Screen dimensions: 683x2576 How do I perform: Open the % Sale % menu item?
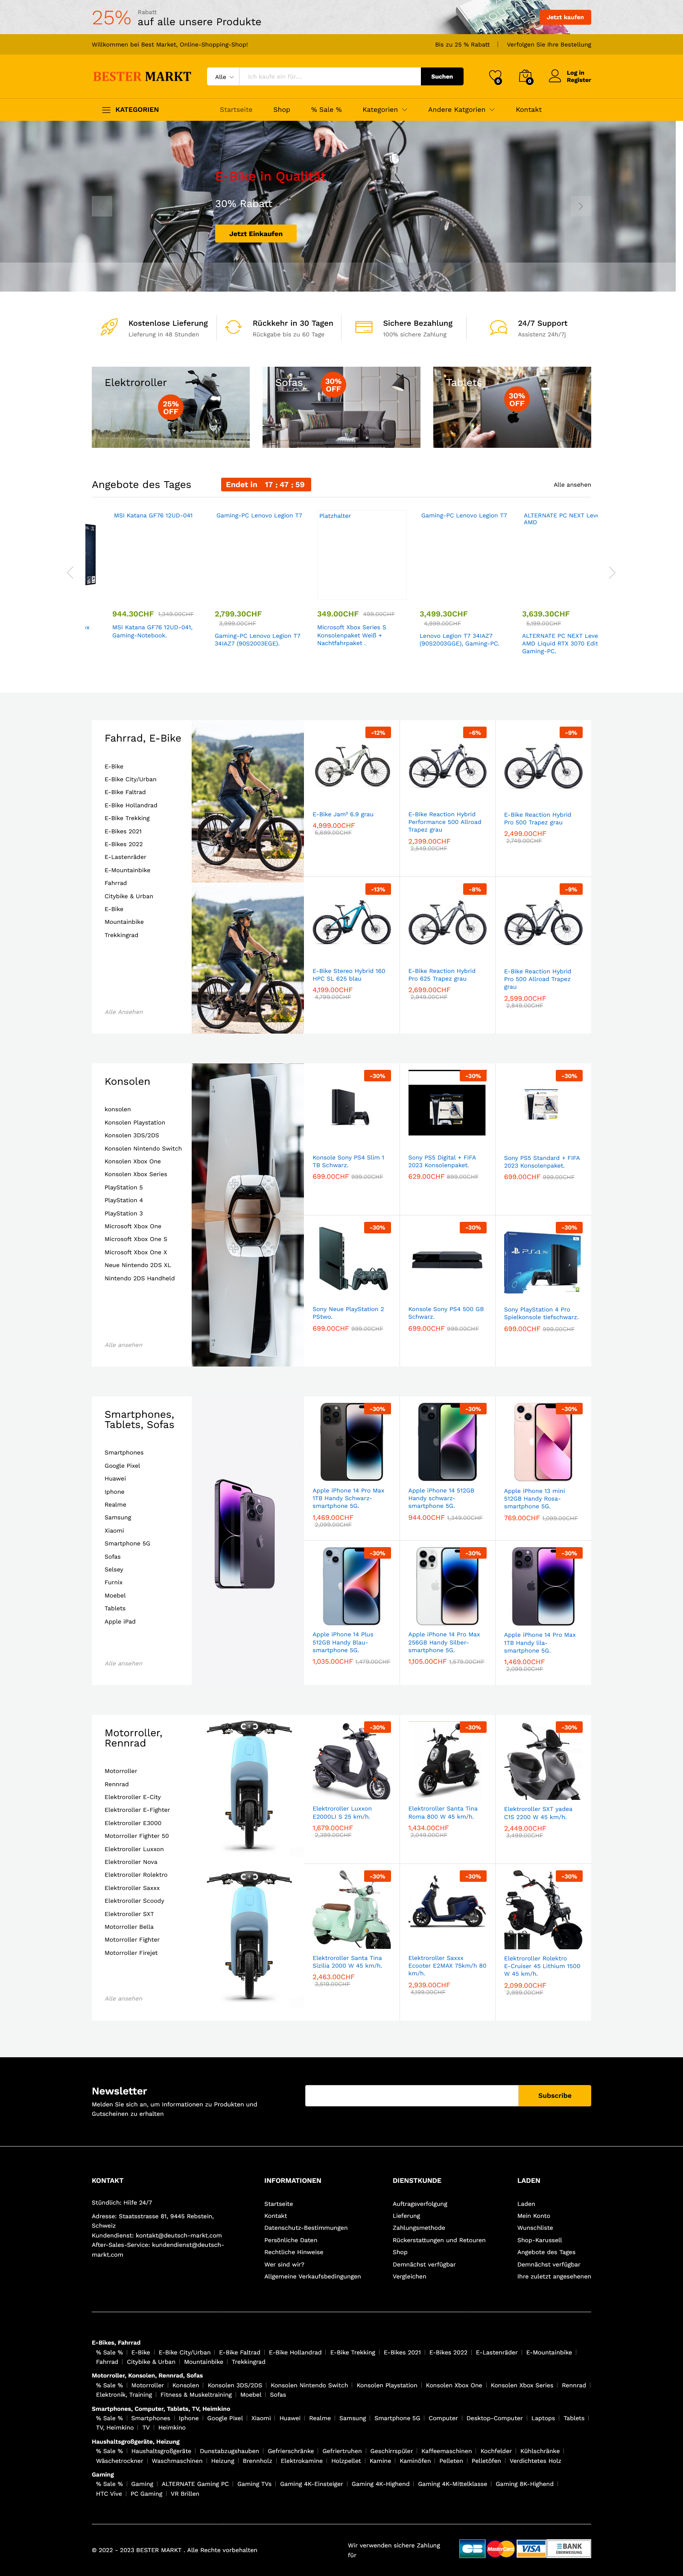(326, 110)
